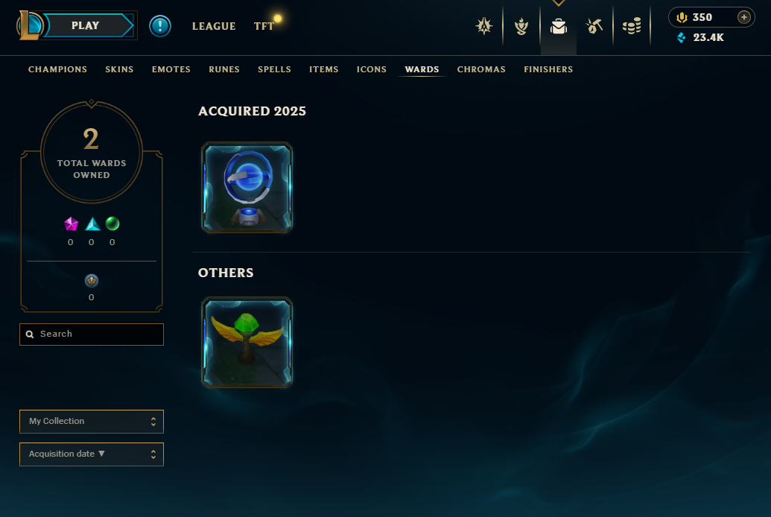Open the Finishers tab

pos(548,69)
